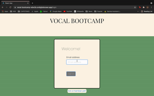Open the Barista Assistant bookmark
The width and height of the screenshot is (154, 96).
113,11
